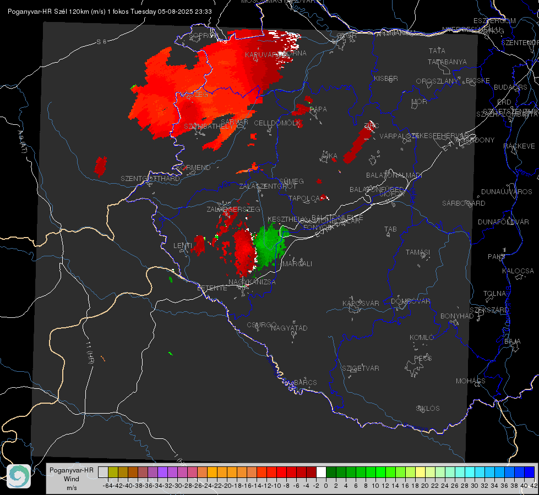The image size is (539, 495).
Task: Click the deep blue last legend swatch
Action: click(x=530, y=472)
